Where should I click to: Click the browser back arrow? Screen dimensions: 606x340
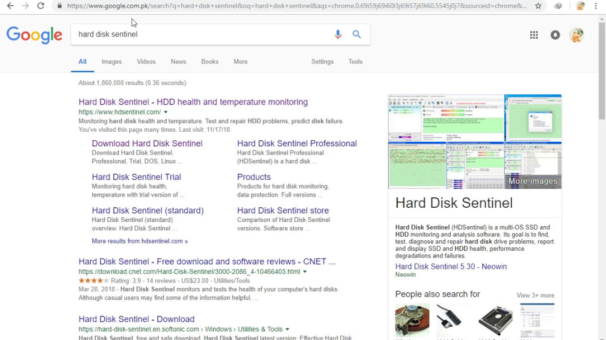(10, 6)
